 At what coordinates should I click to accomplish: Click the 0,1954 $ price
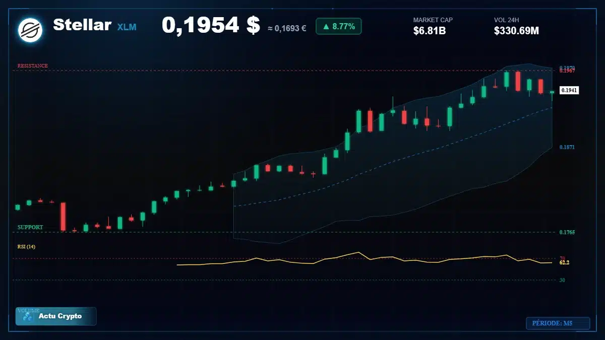[211, 25]
